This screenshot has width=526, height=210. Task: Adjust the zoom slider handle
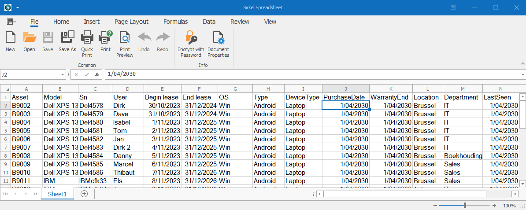[x=465, y=206]
